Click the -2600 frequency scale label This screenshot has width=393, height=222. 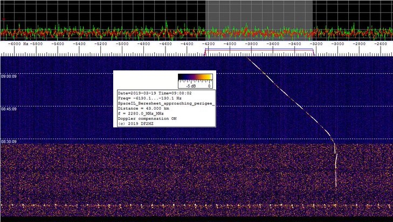point(381,44)
